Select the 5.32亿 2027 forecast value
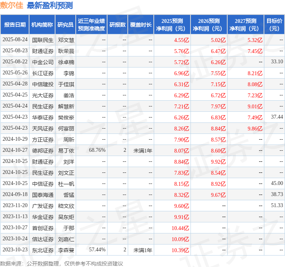The image size is (285, 267). [255, 40]
